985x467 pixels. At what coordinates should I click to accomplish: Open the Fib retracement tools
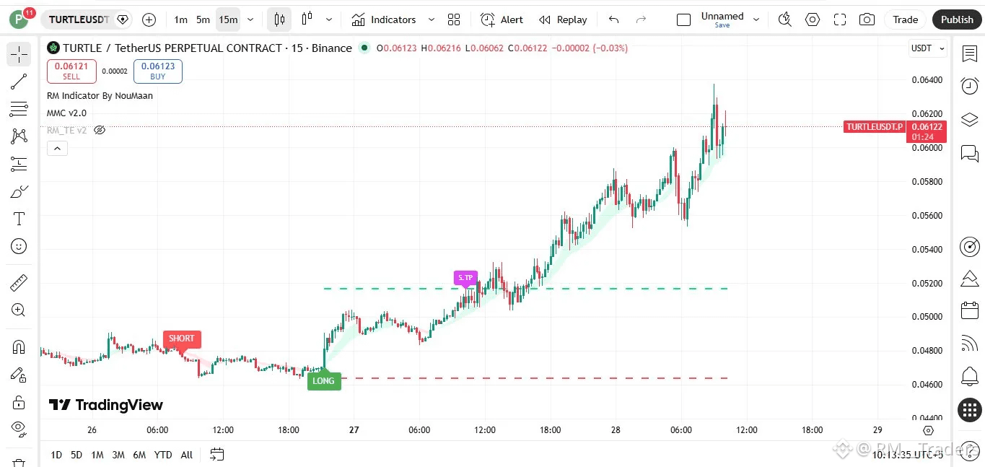point(19,109)
